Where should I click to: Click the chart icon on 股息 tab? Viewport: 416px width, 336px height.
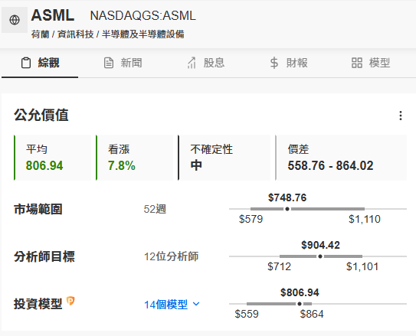tap(192, 63)
